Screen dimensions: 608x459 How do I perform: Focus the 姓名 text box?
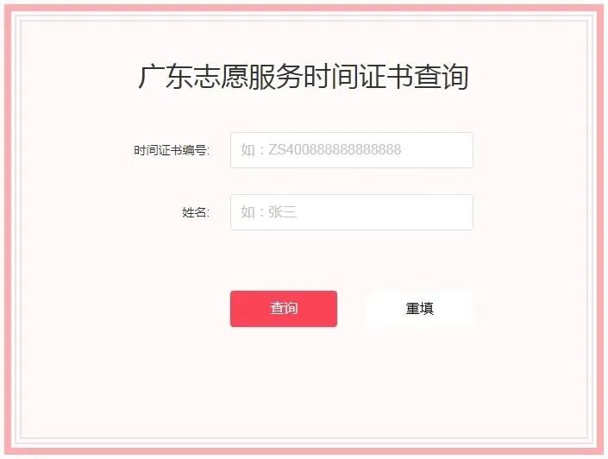(352, 212)
